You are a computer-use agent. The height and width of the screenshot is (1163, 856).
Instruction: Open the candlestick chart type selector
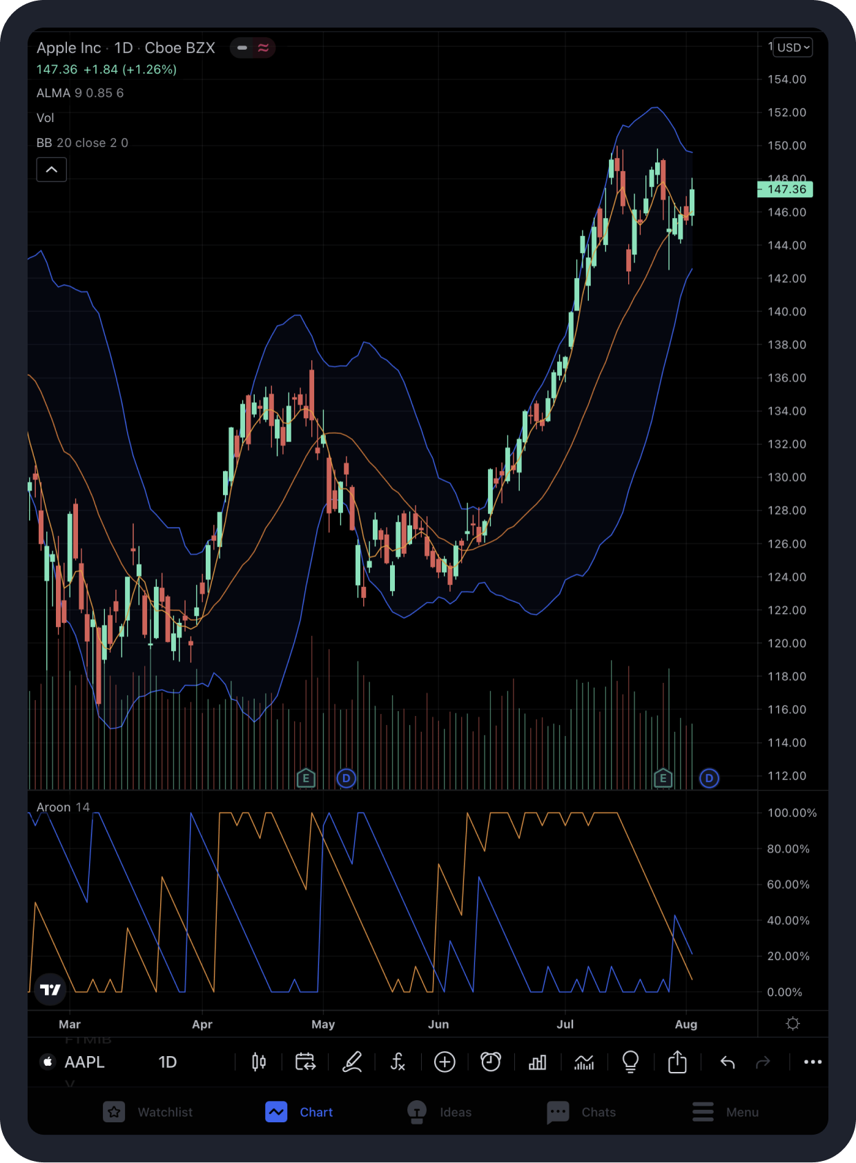[x=259, y=1062]
